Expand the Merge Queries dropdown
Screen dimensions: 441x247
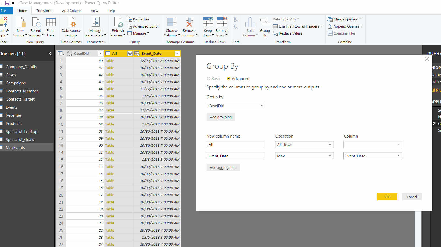click(x=360, y=19)
